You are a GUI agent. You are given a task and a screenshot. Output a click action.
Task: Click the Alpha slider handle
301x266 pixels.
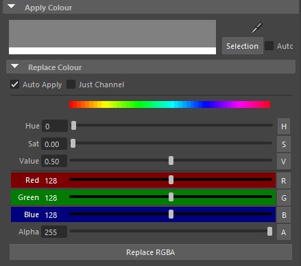(269, 232)
